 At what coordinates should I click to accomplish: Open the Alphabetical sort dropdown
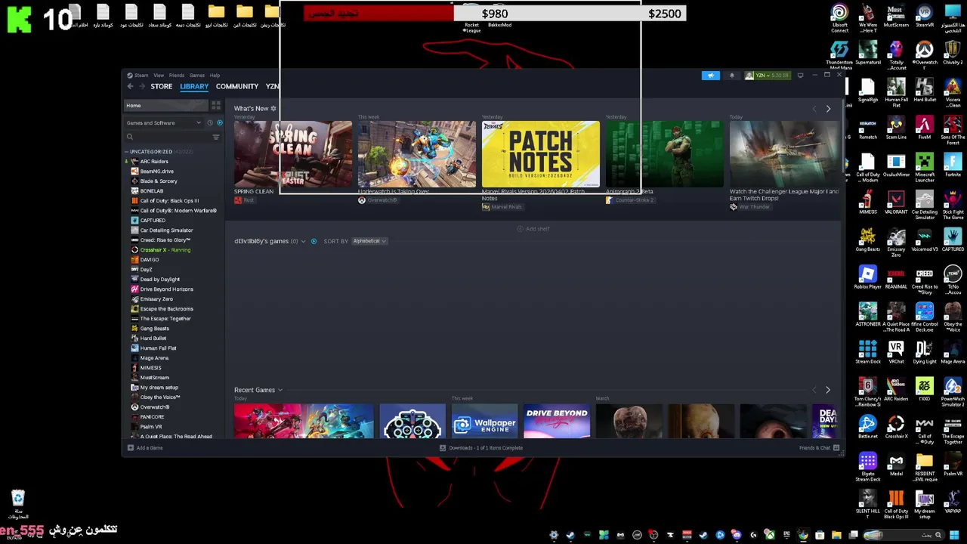[369, 241]
